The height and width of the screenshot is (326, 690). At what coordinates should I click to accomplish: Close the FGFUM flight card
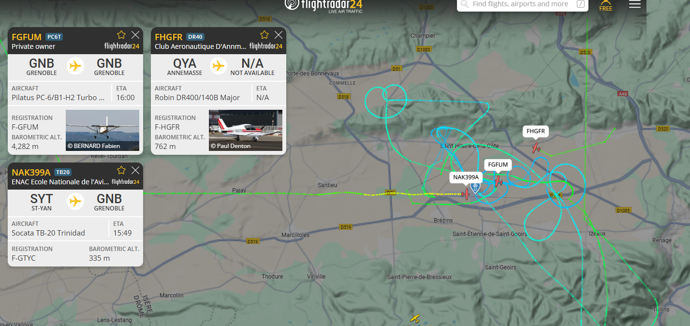coord(135,35)
